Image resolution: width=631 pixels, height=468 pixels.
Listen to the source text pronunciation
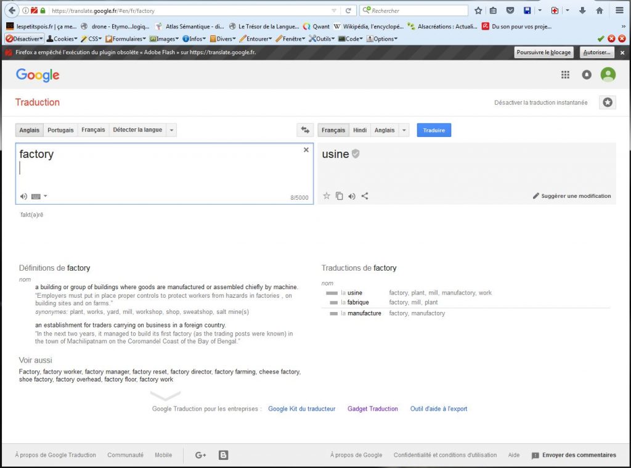coord(23,197)
